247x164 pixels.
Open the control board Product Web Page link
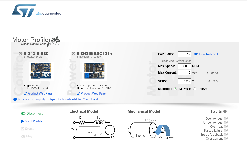pos(38,93)
